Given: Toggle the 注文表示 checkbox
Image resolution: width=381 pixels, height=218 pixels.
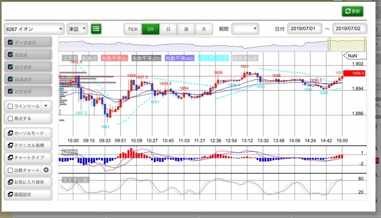Looking at the screenshot, I should click(x=10, y=67).
